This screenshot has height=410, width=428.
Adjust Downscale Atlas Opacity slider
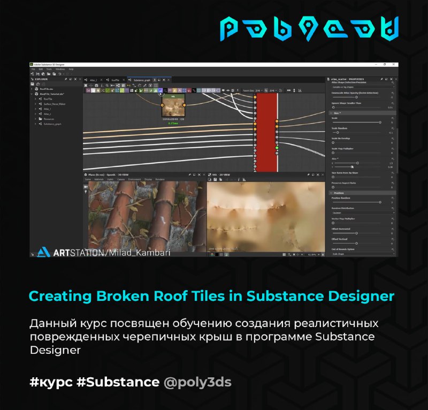pyautogui.click(x=356, y=97)
